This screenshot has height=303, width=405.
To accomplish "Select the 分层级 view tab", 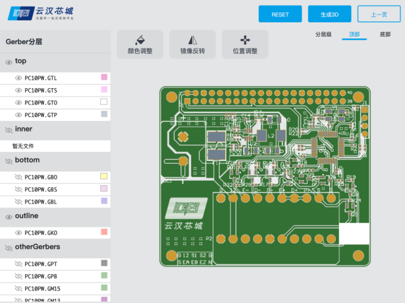I will tap(323, 34).
